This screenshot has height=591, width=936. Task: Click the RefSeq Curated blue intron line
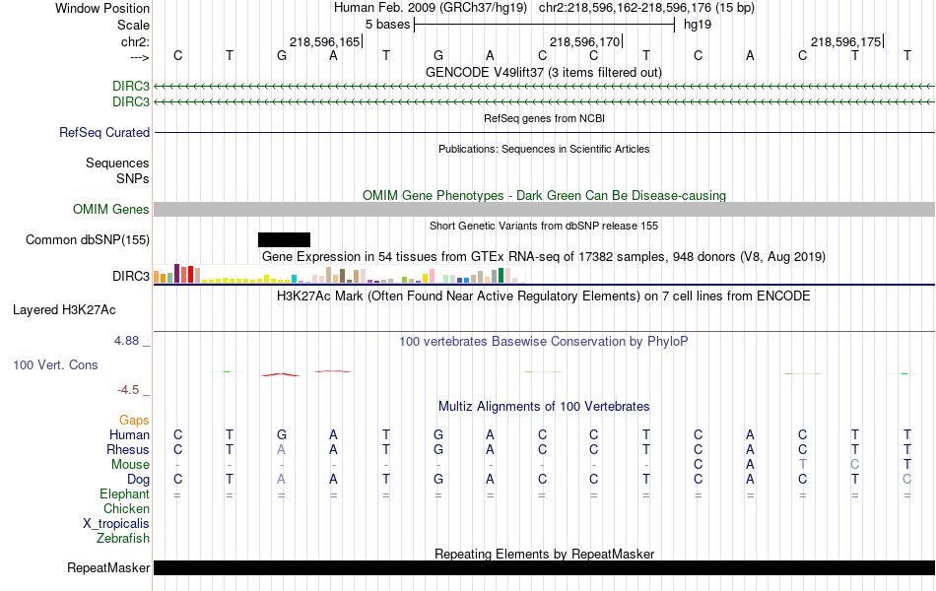545,132
